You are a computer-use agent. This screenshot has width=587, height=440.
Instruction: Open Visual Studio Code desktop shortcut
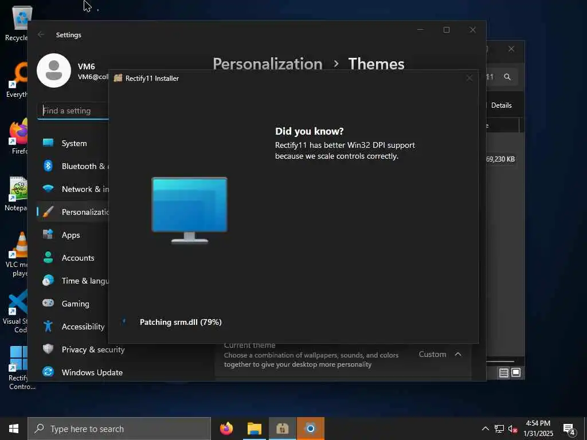[x=15, y=311]
